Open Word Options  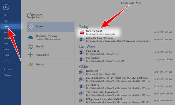click(x=7, y=75)
